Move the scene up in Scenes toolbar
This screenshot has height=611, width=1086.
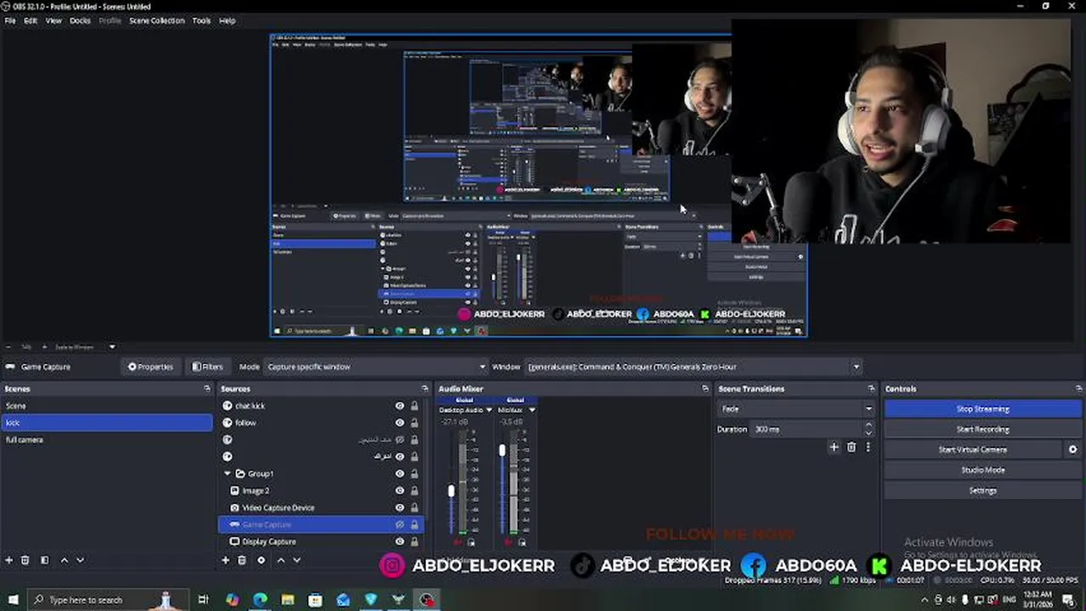coord(64,560)
